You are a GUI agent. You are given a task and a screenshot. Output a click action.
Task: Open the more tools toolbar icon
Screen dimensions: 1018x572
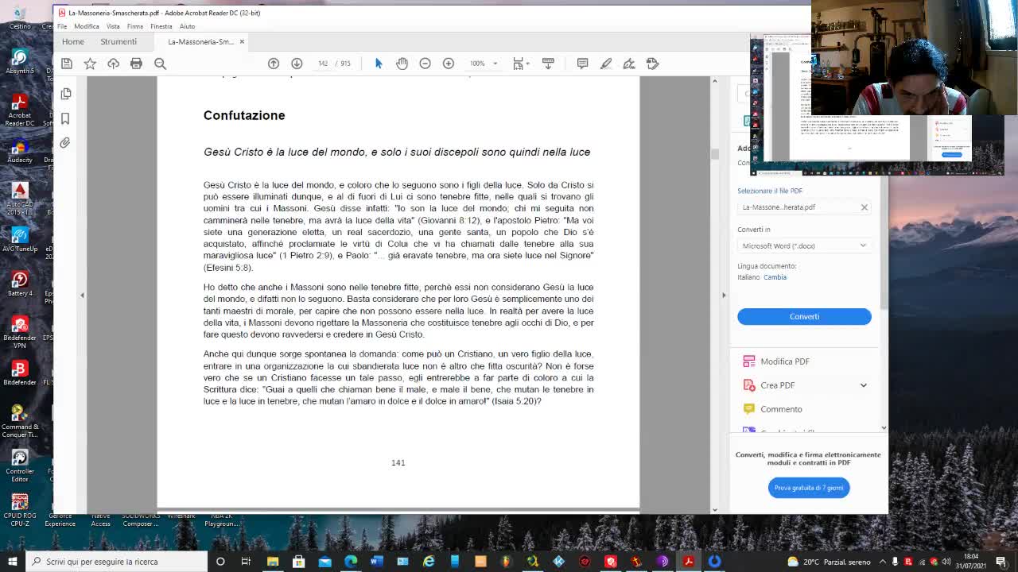coord(652,64)
